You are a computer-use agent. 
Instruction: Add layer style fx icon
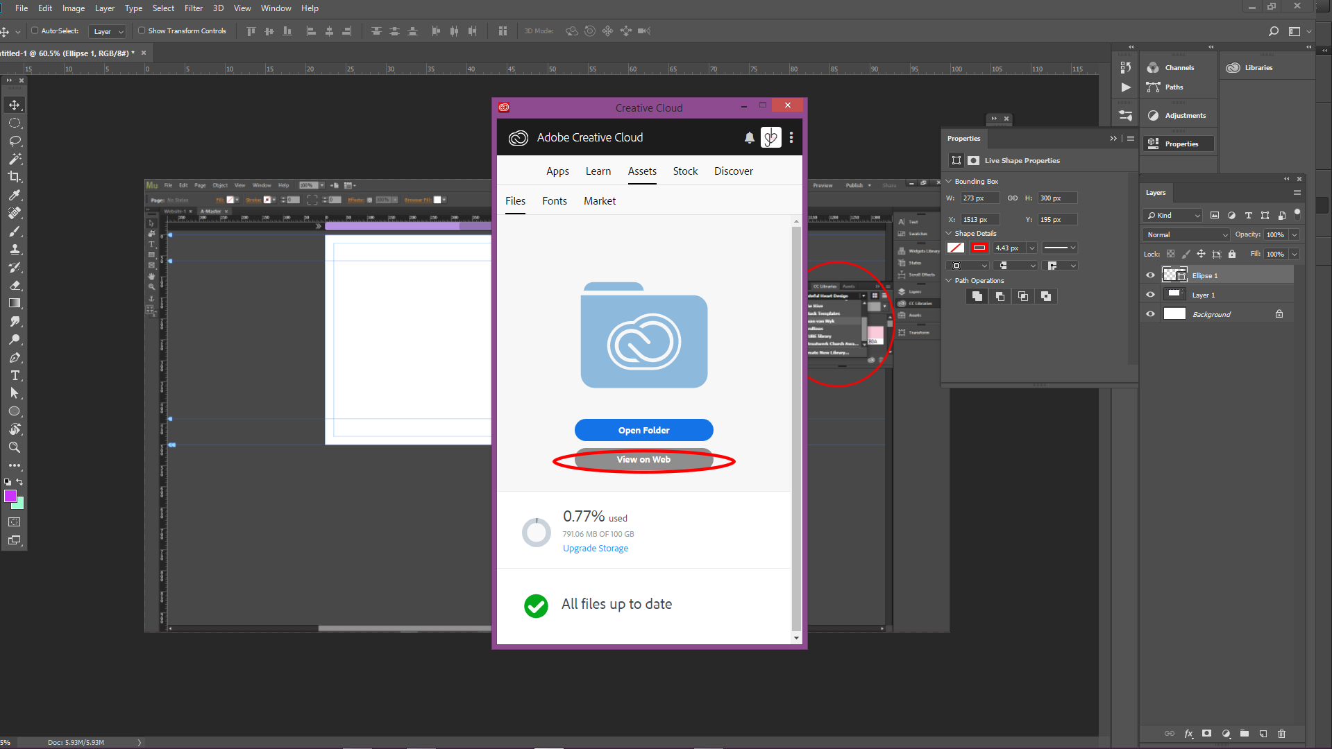(x=1188, y=733)
